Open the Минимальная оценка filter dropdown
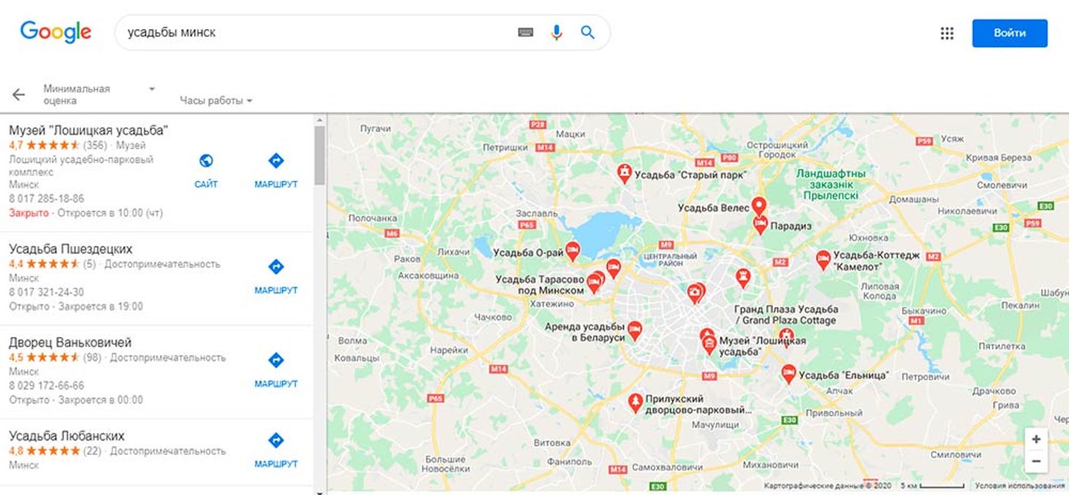The image size is (1069, 495). 99,94
